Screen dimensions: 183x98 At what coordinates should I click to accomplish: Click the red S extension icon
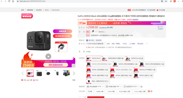[x=175, y=1]
